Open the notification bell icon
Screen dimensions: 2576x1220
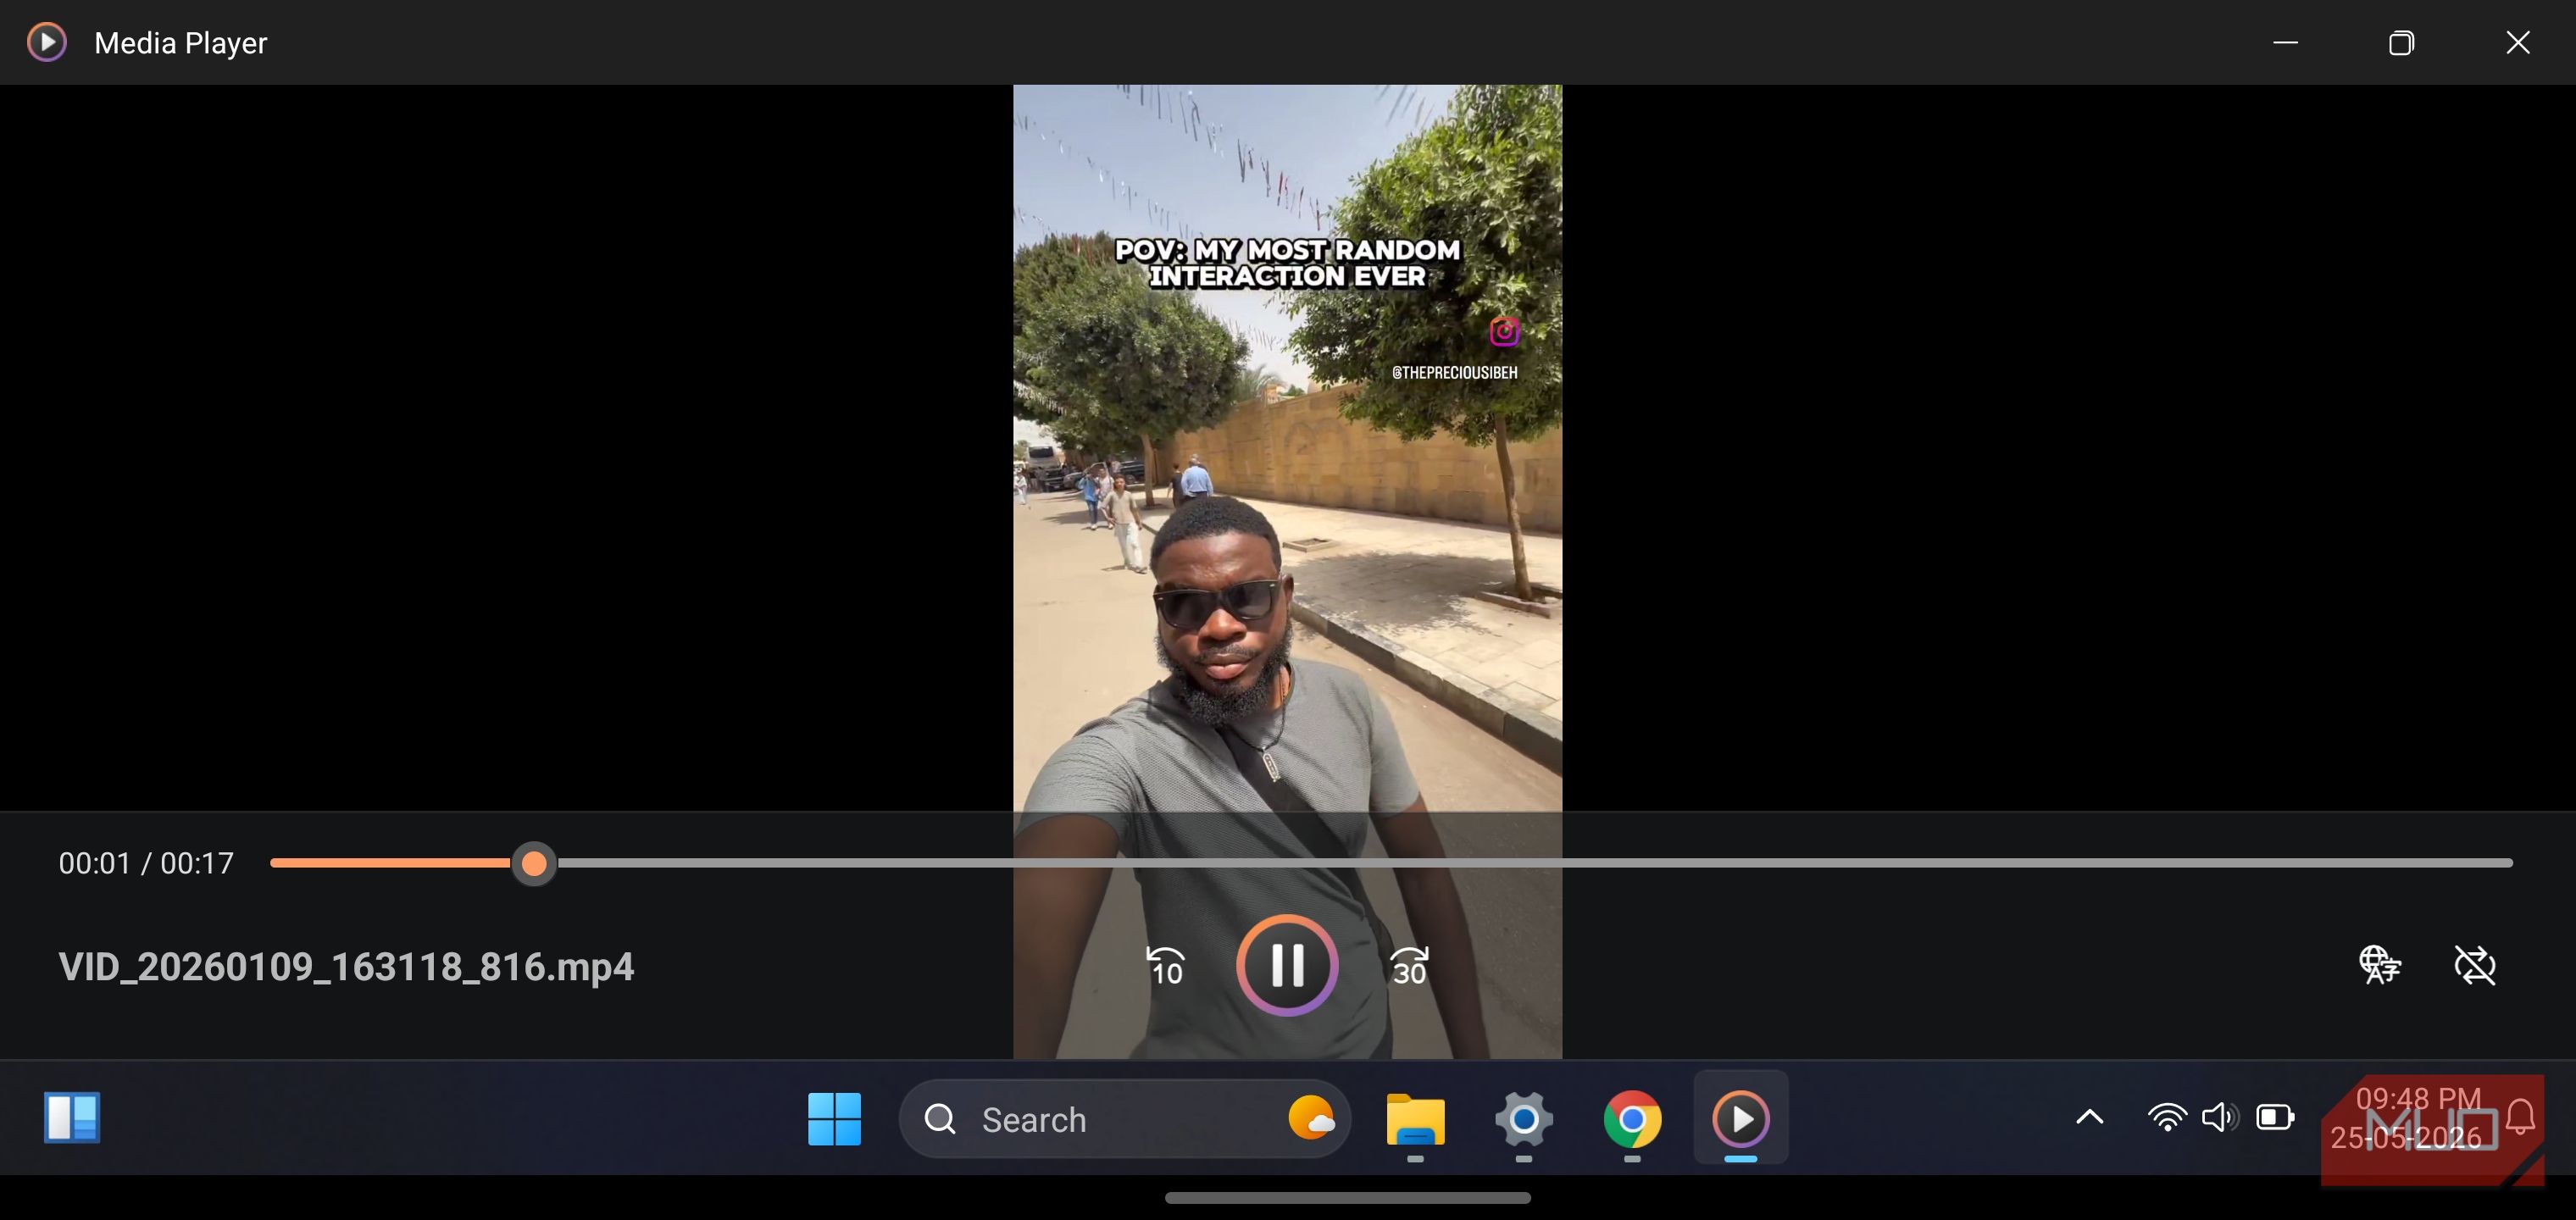click(x=2520, y=1117)
